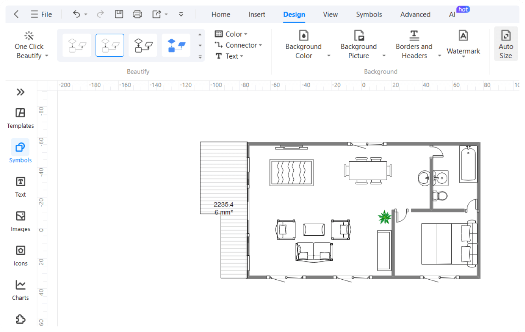Viewport: 525px width, 332px height.
Task: Open the File menu
Action: tap(41, 15)
